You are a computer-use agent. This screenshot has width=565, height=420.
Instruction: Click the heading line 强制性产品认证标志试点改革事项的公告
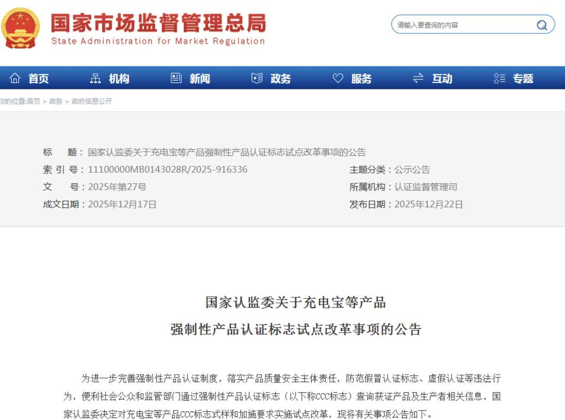[x=296, y=329]
